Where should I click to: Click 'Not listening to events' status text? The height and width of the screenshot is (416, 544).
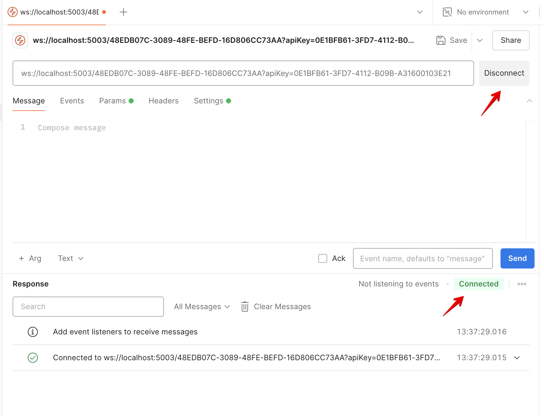tap(398, 284)
